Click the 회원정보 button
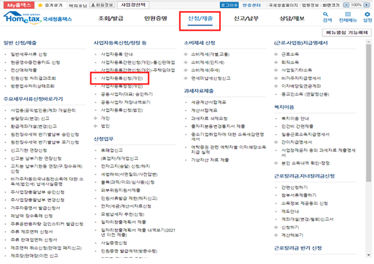Viewport: 374px width, 264px height. (103, 5)
